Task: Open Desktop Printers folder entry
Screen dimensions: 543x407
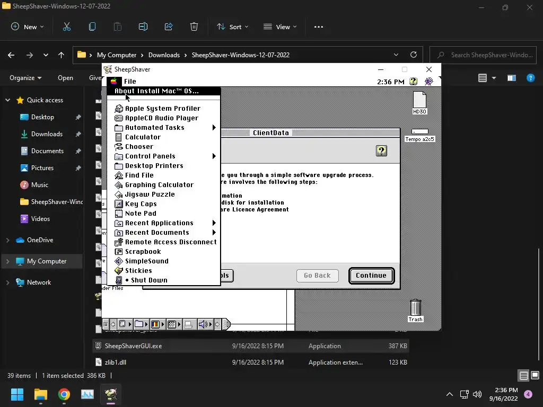Action: [x=163, y=166]
